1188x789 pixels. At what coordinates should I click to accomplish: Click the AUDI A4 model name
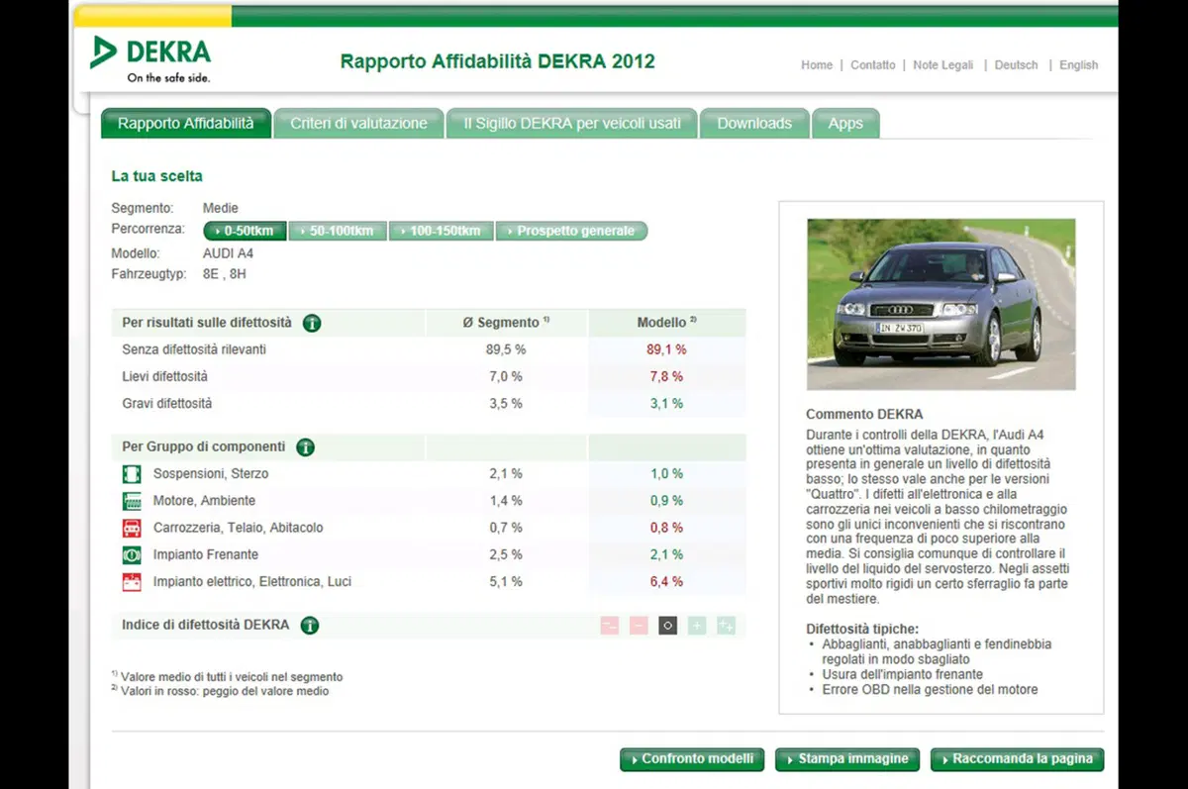click(229, 253)
